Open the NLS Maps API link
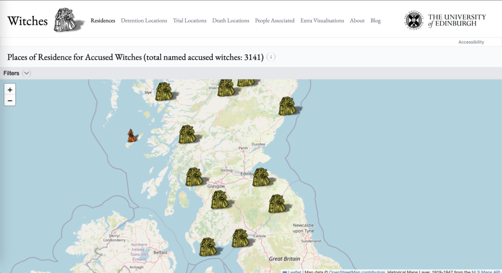Screen dimensions: 502x273 coord(486,272)
